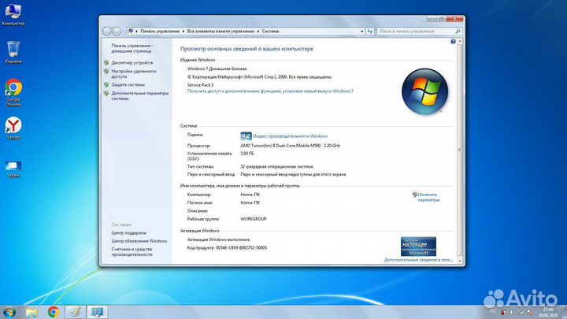567x319 pixels.
Task: Launch the Yandex browser desktop shortcut
Action: click(x=13, y=128)
